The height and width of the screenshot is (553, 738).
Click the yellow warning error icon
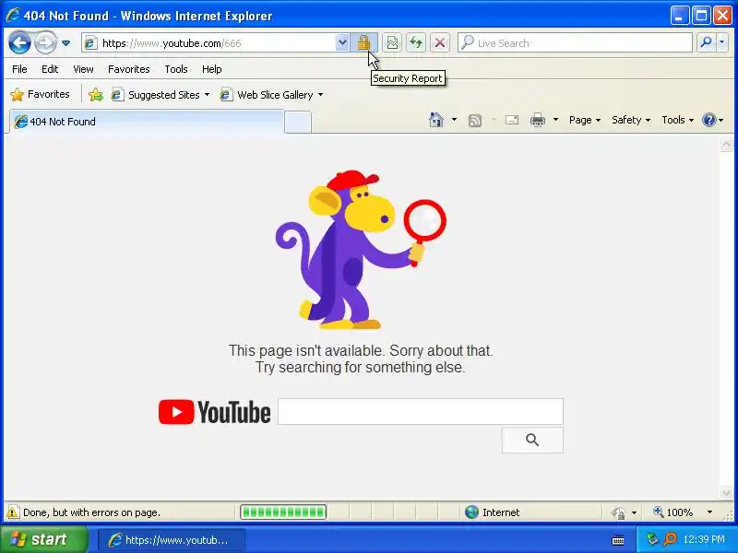point(13,512)
